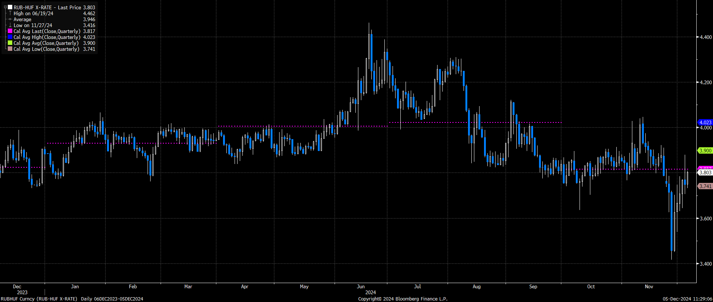Click the Jul month label on time axis
Viewport: 713px width, 302px height.
417,286
